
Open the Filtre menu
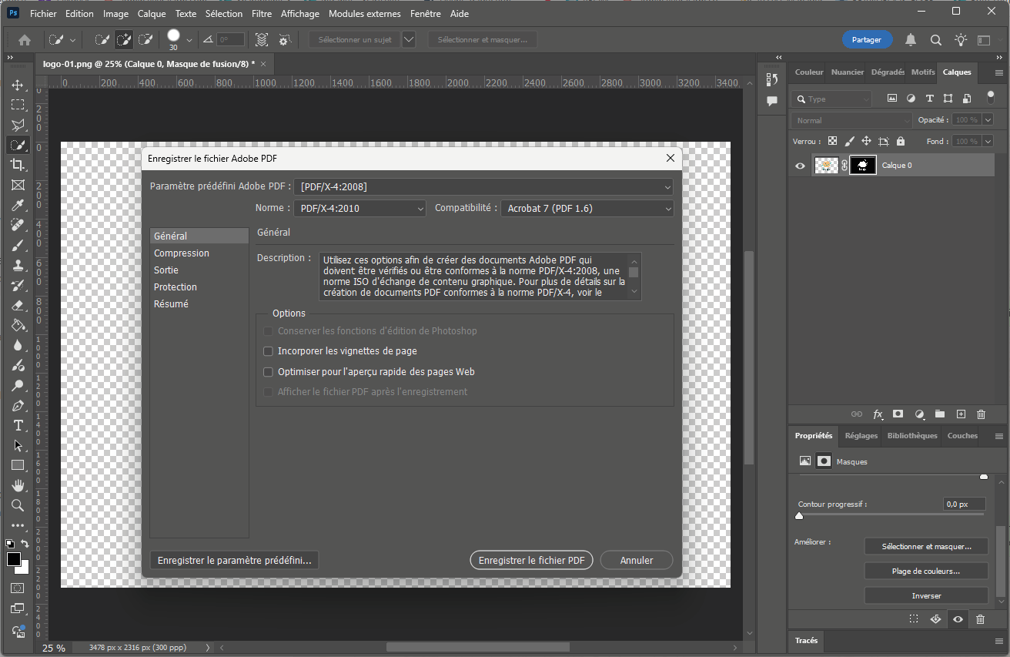262,14
